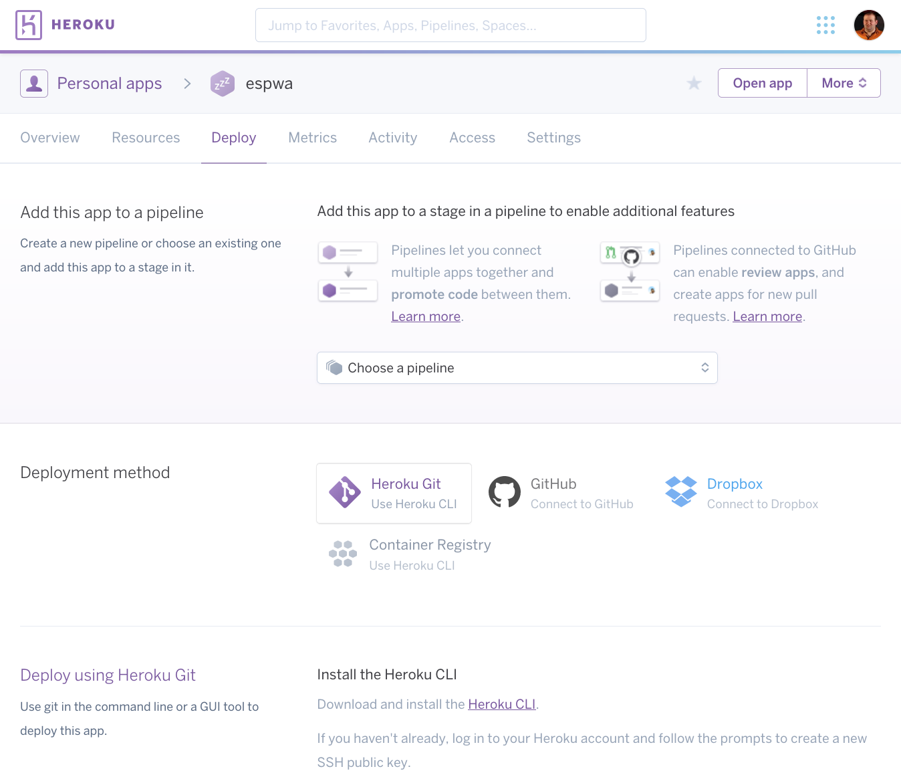Click the espwa app name
Screen dimensions: 901x783
269,84
